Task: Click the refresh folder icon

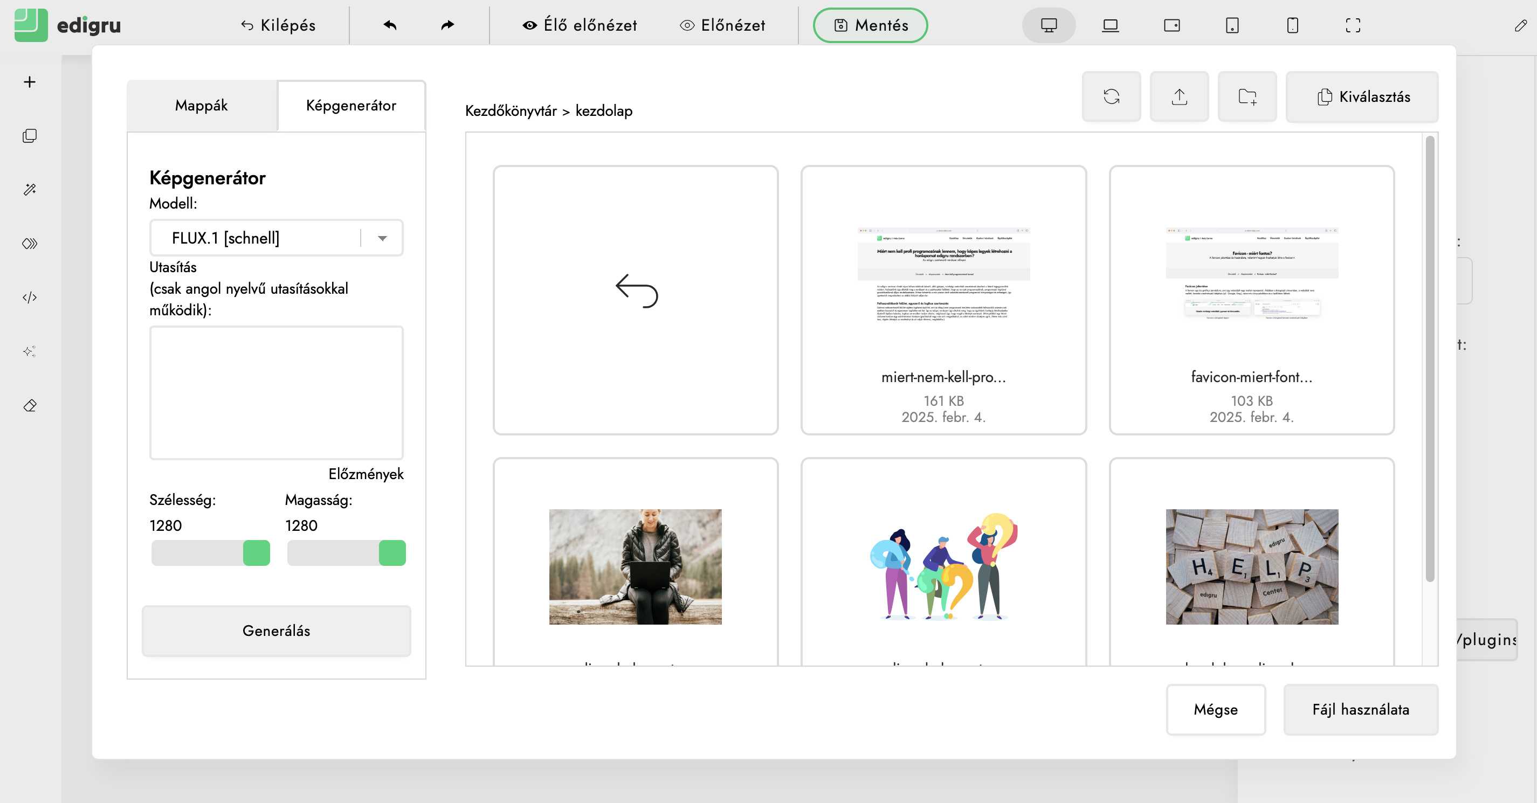Action: (1111, 96)
